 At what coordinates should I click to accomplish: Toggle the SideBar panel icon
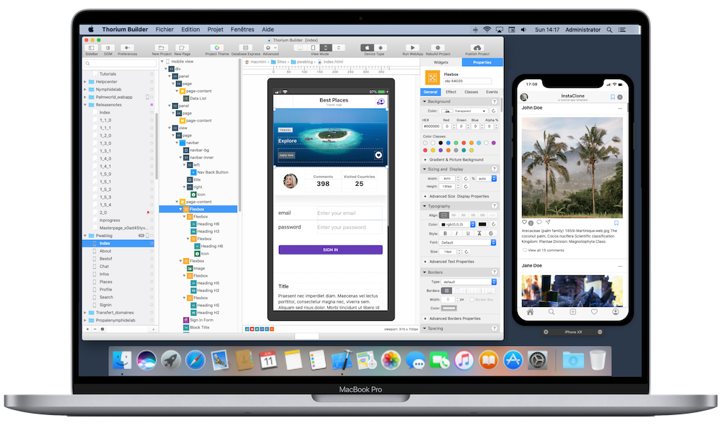point(92,48)
